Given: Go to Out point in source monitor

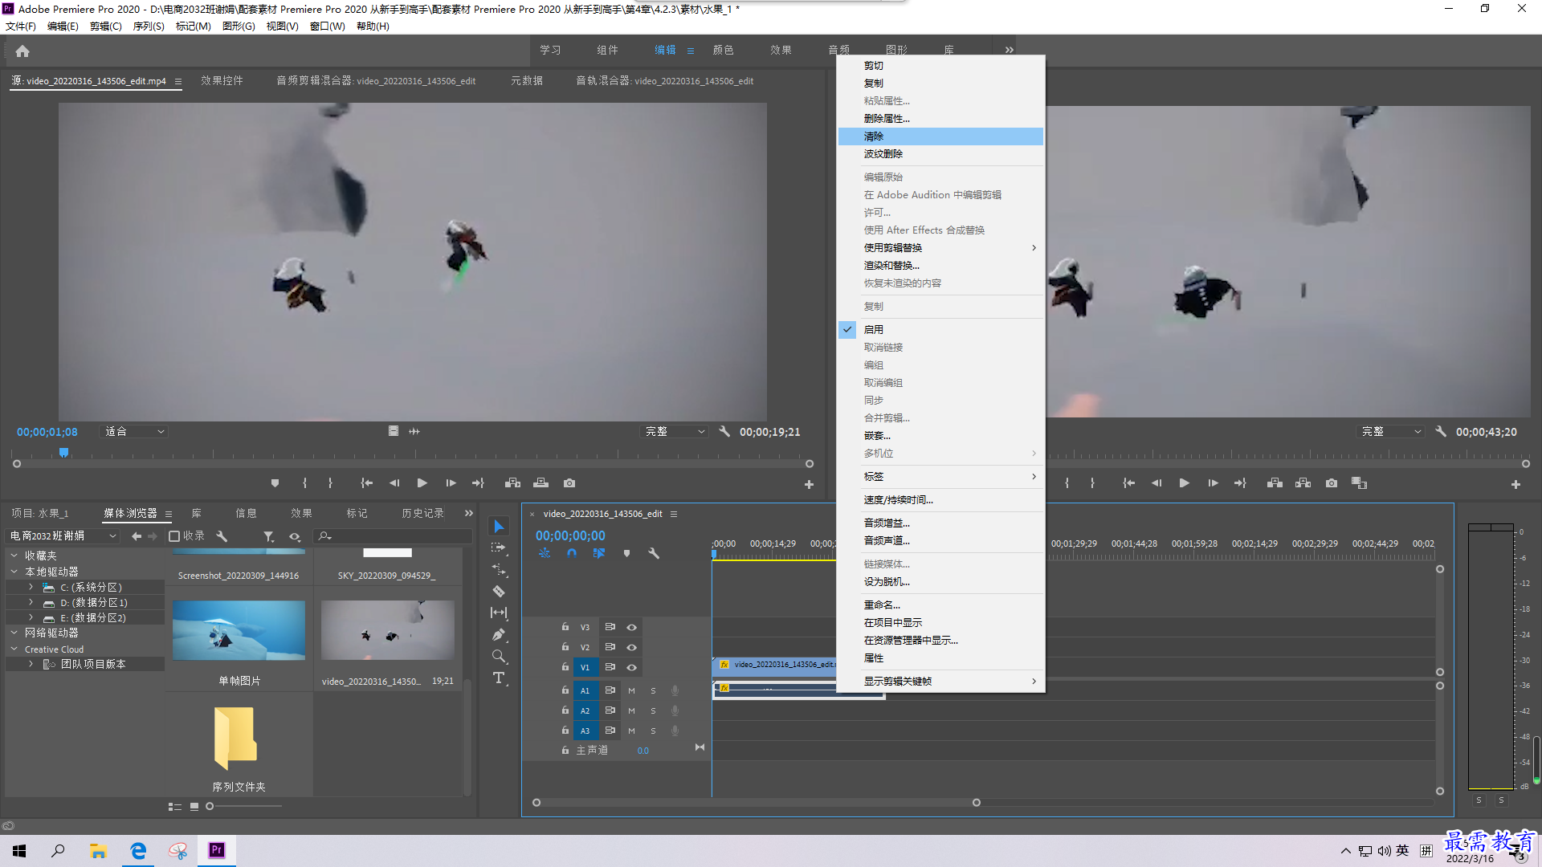Looking at the screenshot, I should (478, 483).
